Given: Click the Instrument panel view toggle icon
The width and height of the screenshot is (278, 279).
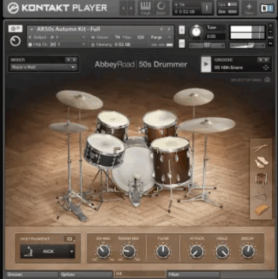Looking at the screenshot, I should coord(70,239).
